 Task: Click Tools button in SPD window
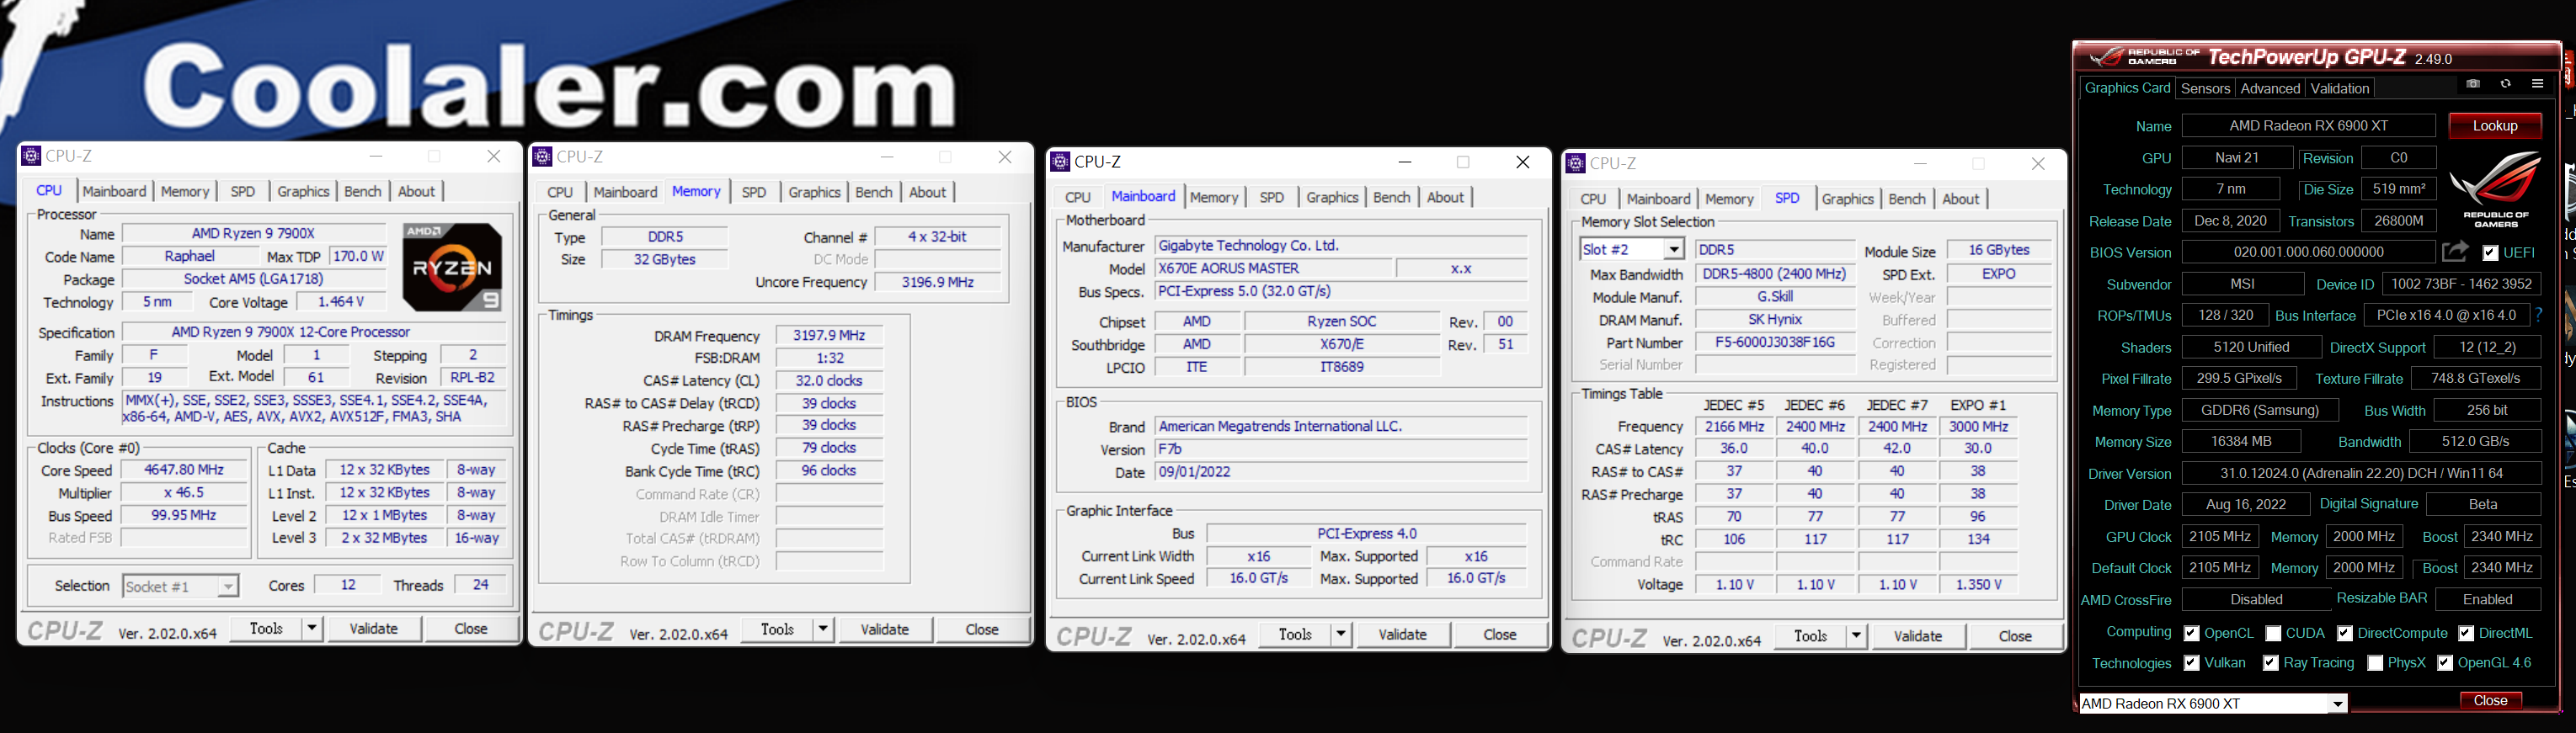click(x=1810, y=636)
